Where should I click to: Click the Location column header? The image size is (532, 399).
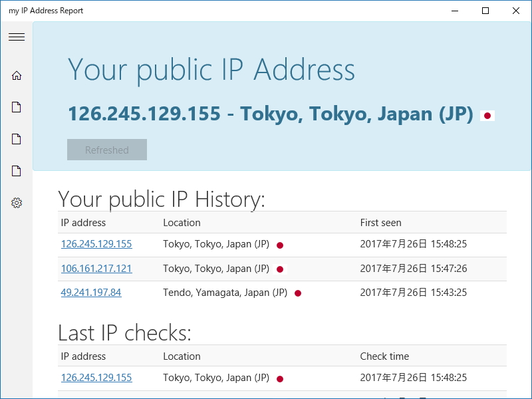[x=182, y=223]
